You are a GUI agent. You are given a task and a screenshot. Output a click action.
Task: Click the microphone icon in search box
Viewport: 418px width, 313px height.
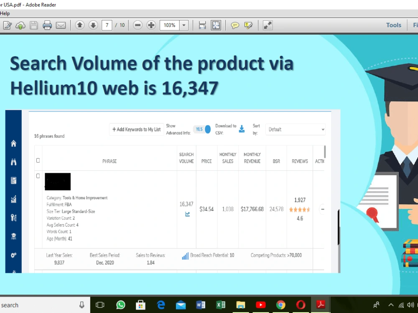tap(82, 305)
